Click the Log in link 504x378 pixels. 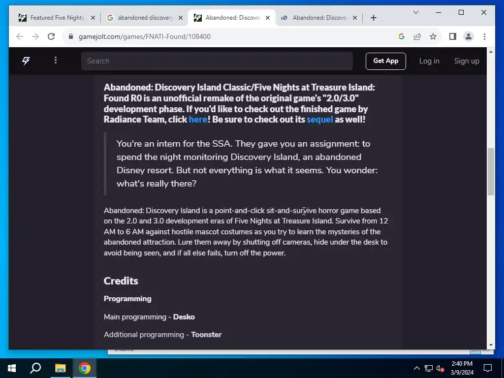pyautogui.click(x=429, y=61)
